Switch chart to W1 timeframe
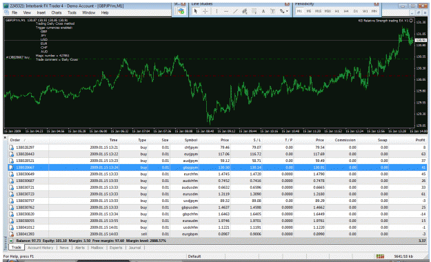431x262 pixels. click(x=365, y=11)
